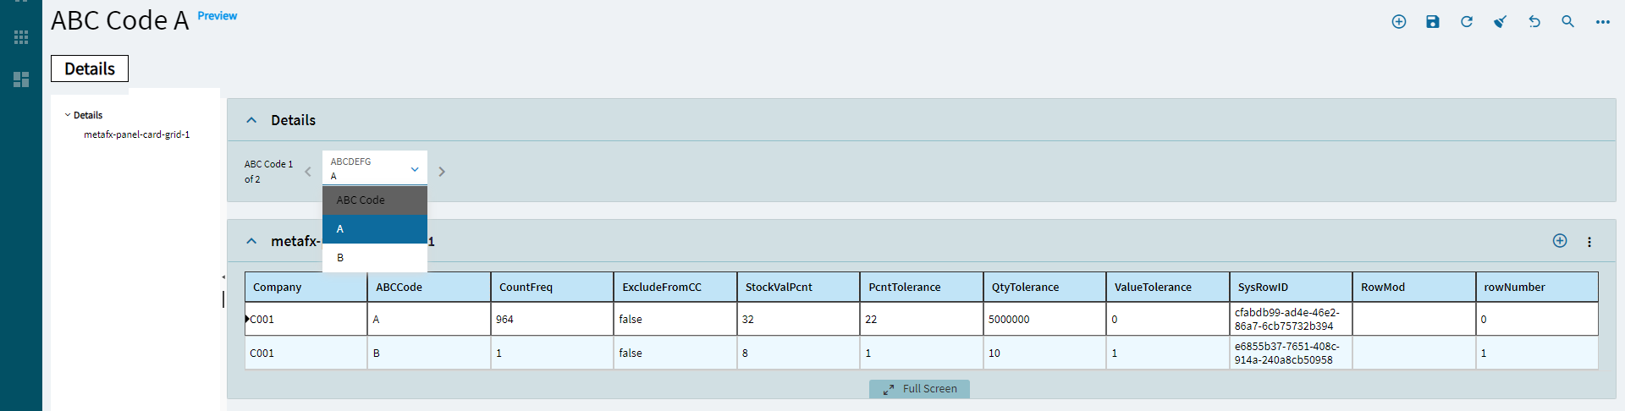Select option B in ABC Code dropdown
1625x411 pixels.
375,258
